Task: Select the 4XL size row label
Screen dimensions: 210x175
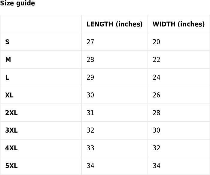Action: click(x=11, y=148)
